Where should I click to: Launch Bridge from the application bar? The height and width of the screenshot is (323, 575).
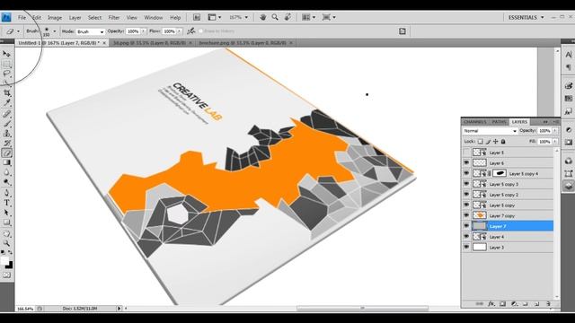tap(197, 17)
